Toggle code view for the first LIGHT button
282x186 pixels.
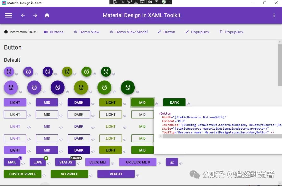tap(29, 103)
